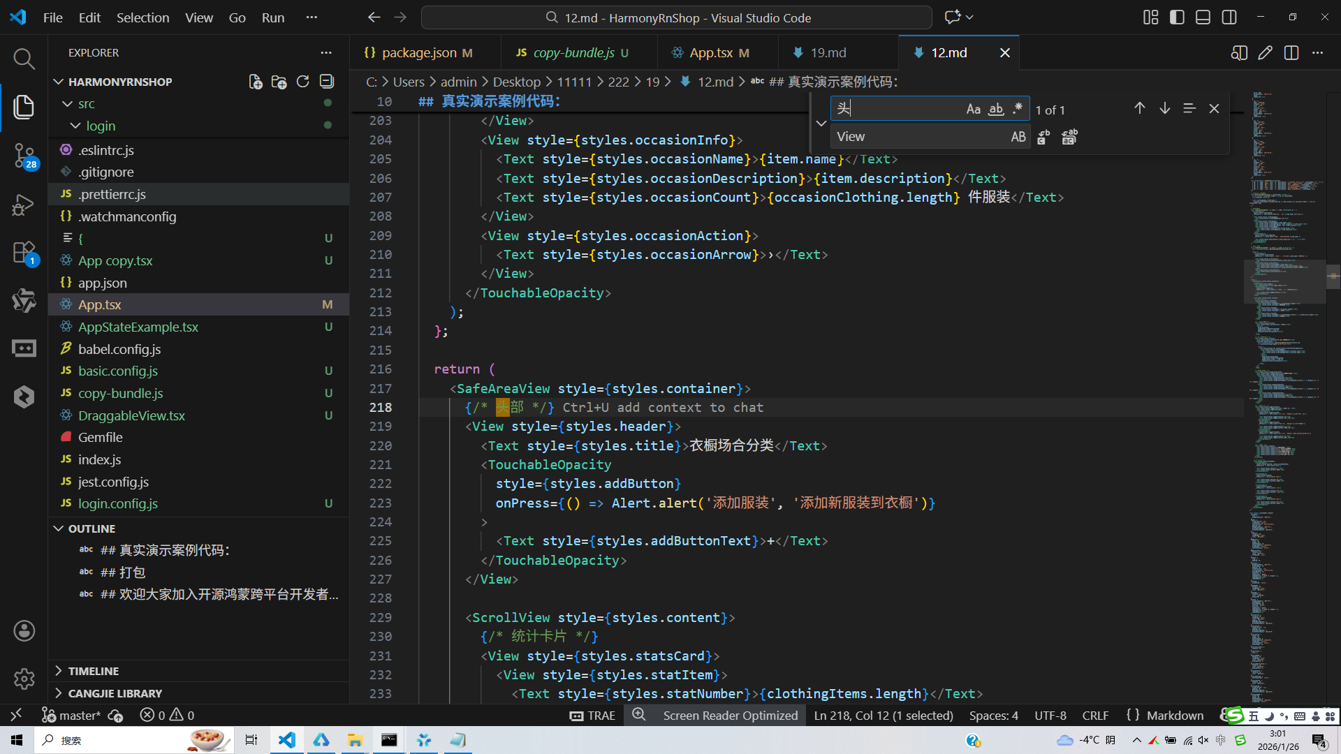The width and height of the screenshot is (1341, 754).
Task: Click the Search icon in activity bar
Action: [24, 59]
